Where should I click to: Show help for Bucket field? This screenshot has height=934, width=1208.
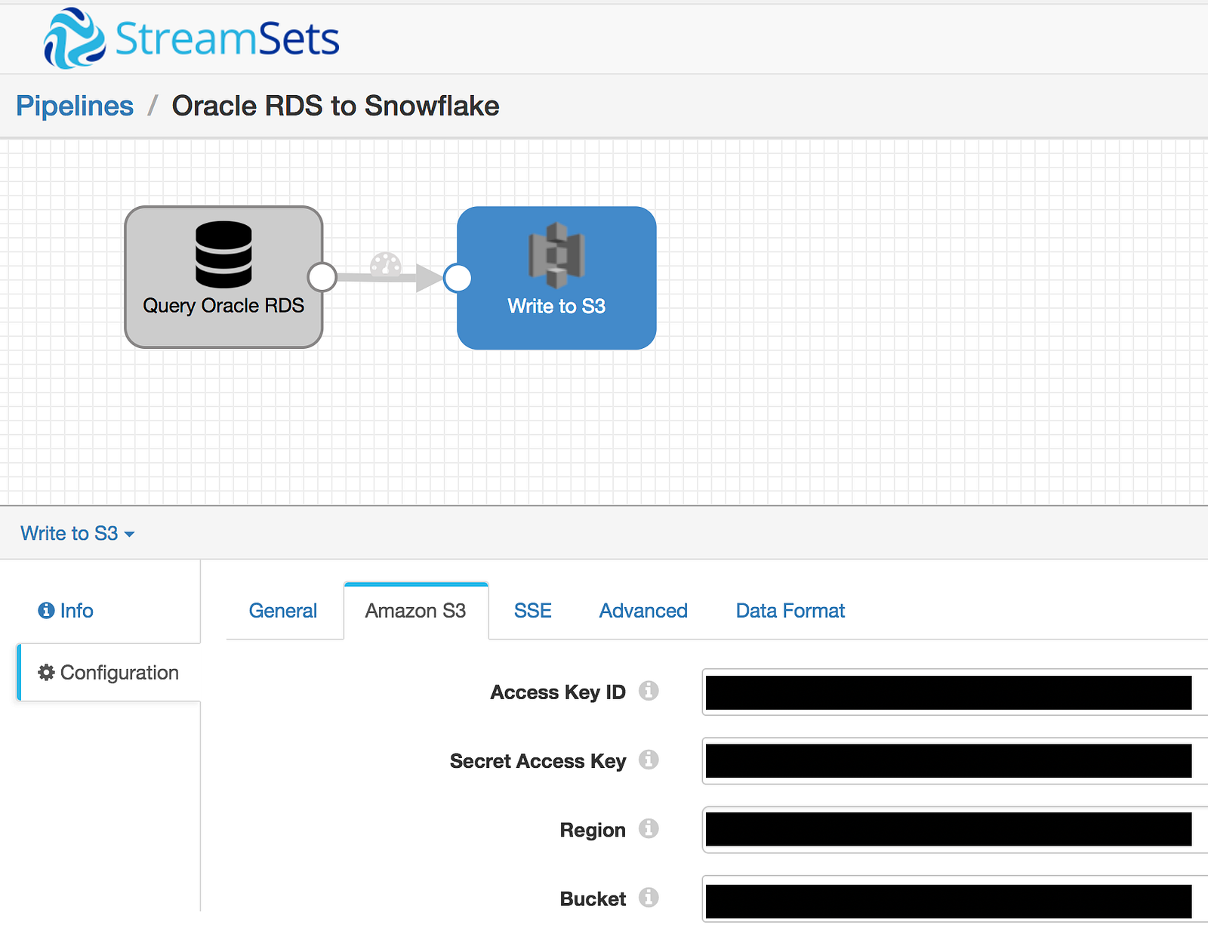coord(649,898)
